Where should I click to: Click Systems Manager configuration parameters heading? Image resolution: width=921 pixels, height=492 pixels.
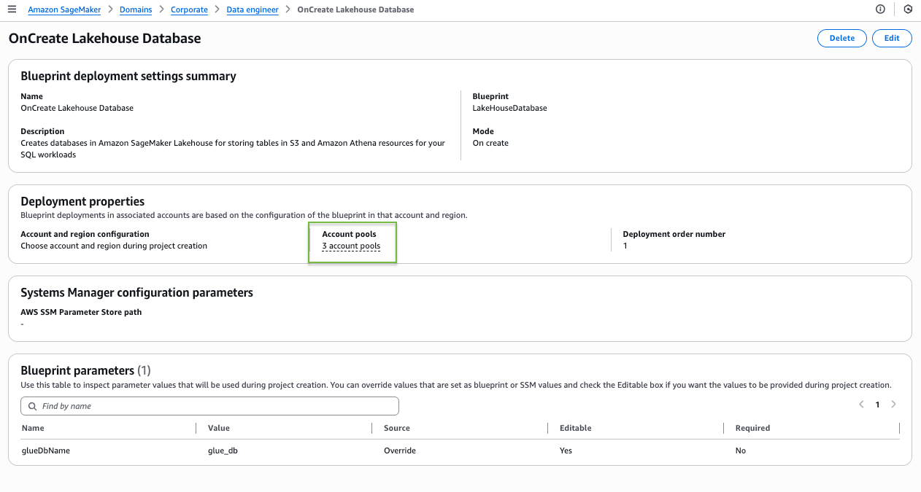[136, 292]
